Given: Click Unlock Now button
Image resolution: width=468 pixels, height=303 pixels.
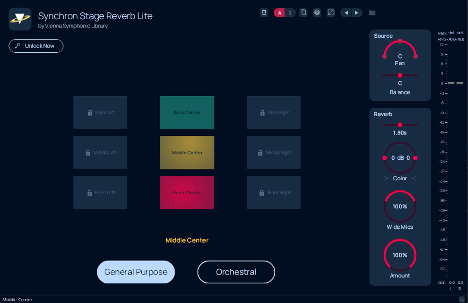Looking at the screenshot, I should (x=36, y=46).
